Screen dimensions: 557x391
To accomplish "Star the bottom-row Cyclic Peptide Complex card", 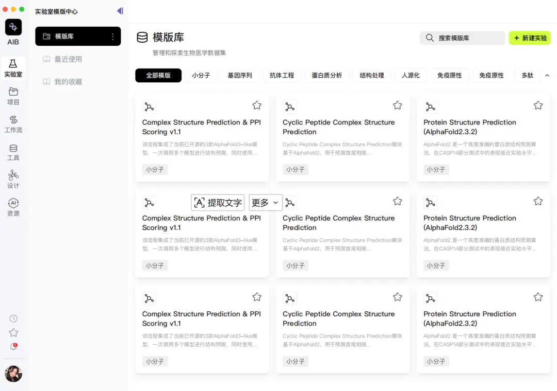I will pyautogui.click(x=397, y=297).
